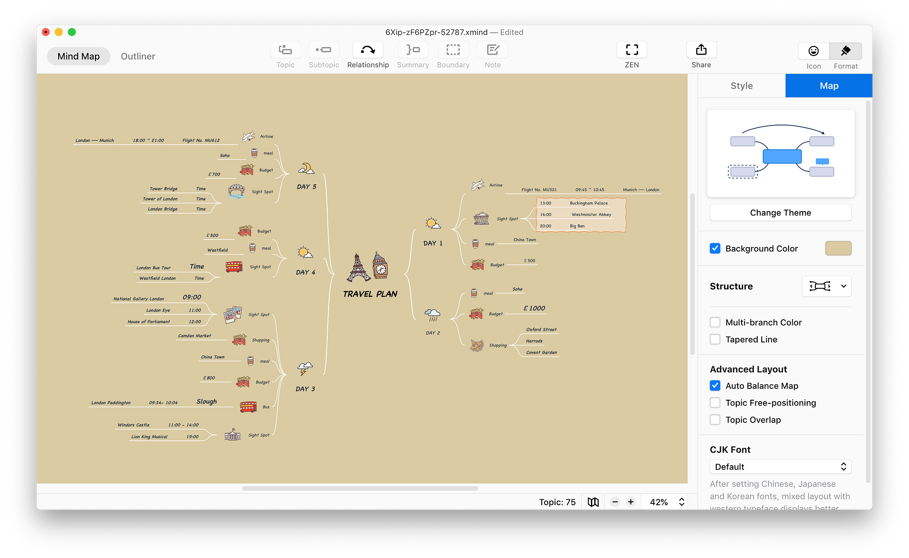This screenshot has width=909, height=558.
Task: Open the 42% zoom level stepper
Action: pos(681,502)
